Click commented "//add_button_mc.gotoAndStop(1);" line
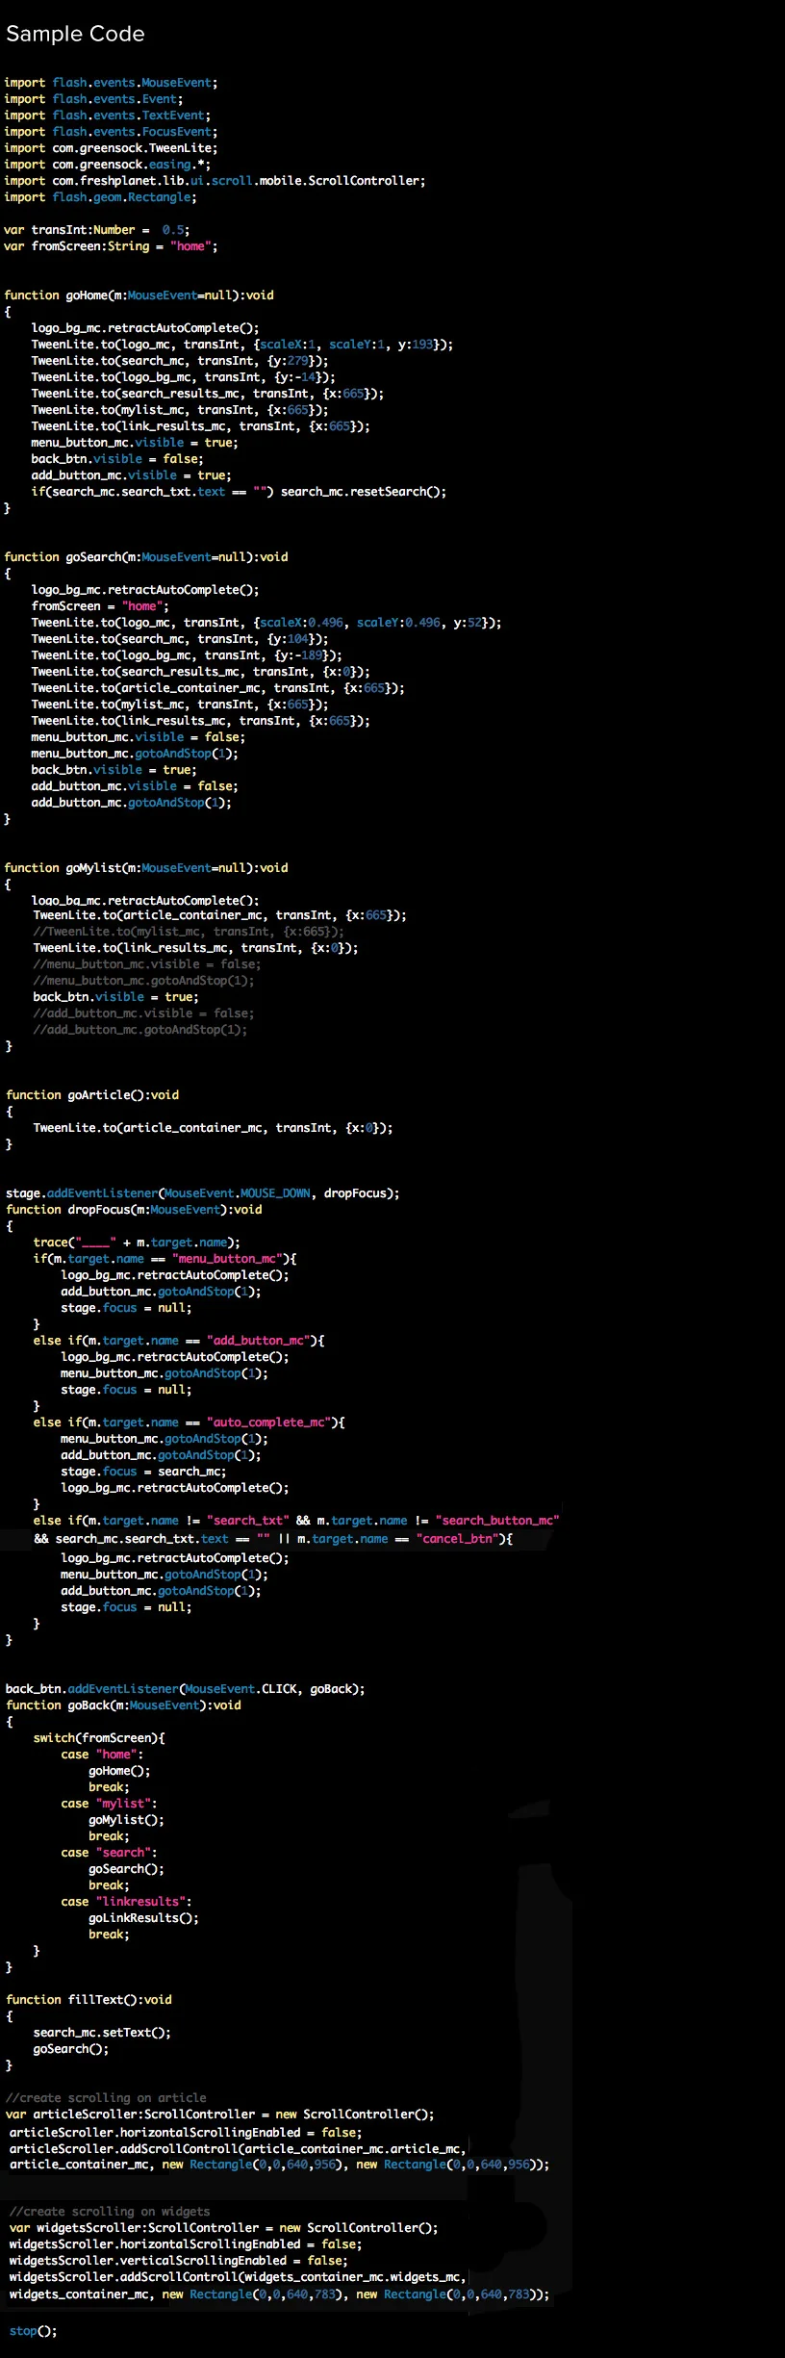Screen dimensions: 785x2358 coord(140,1030)
